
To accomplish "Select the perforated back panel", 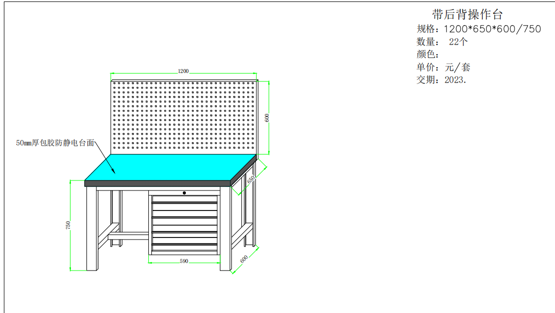I will (184, 117).
